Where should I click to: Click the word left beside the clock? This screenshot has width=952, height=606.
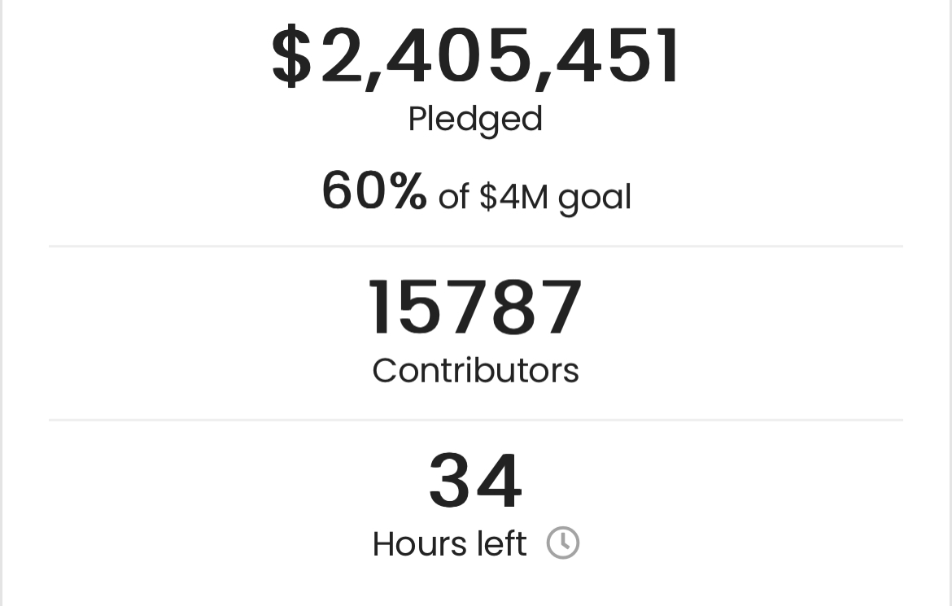click(501, 543)
